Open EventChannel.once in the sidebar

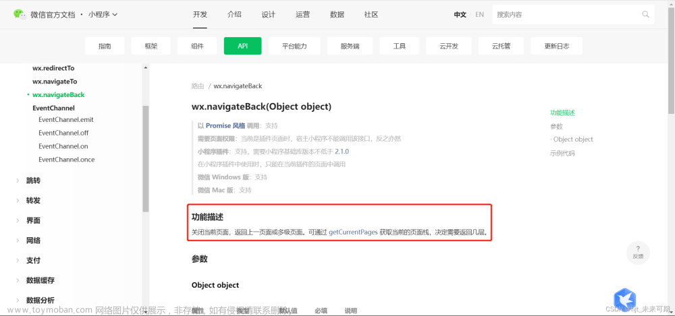click(66, 160)
